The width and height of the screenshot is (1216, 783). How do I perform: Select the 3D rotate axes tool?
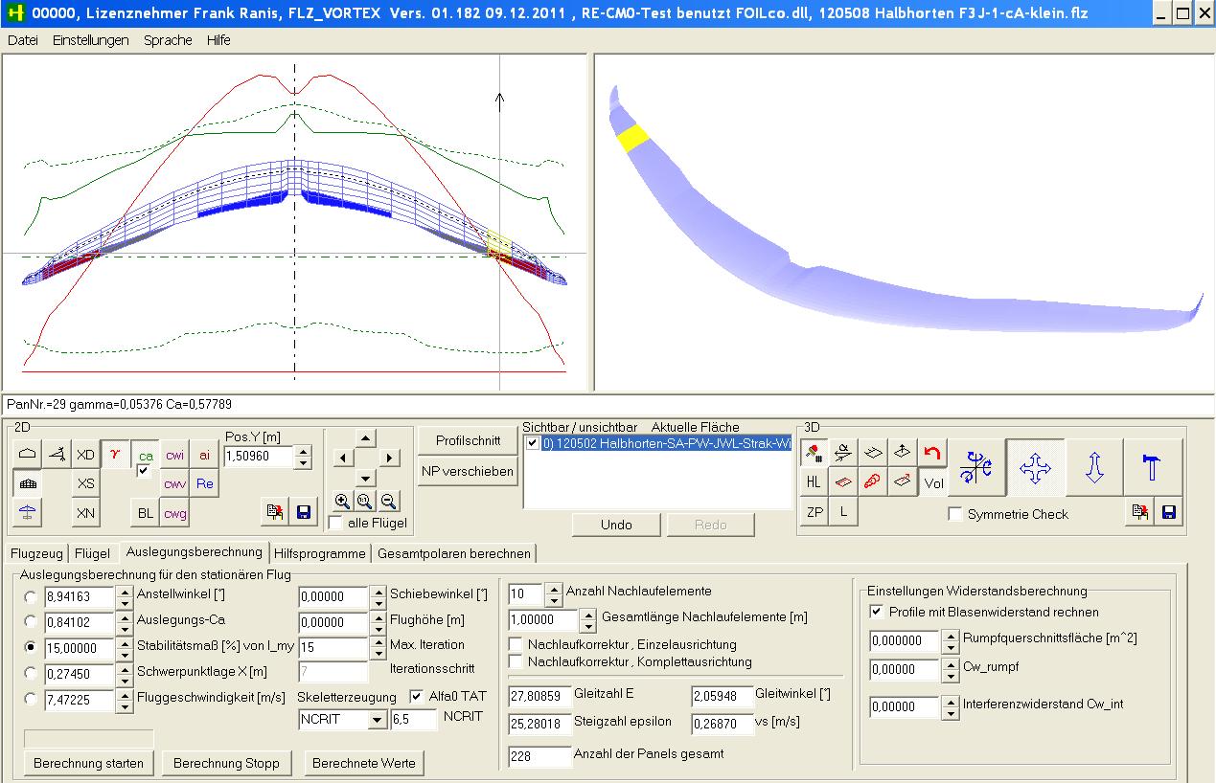[x=975, y=467]
